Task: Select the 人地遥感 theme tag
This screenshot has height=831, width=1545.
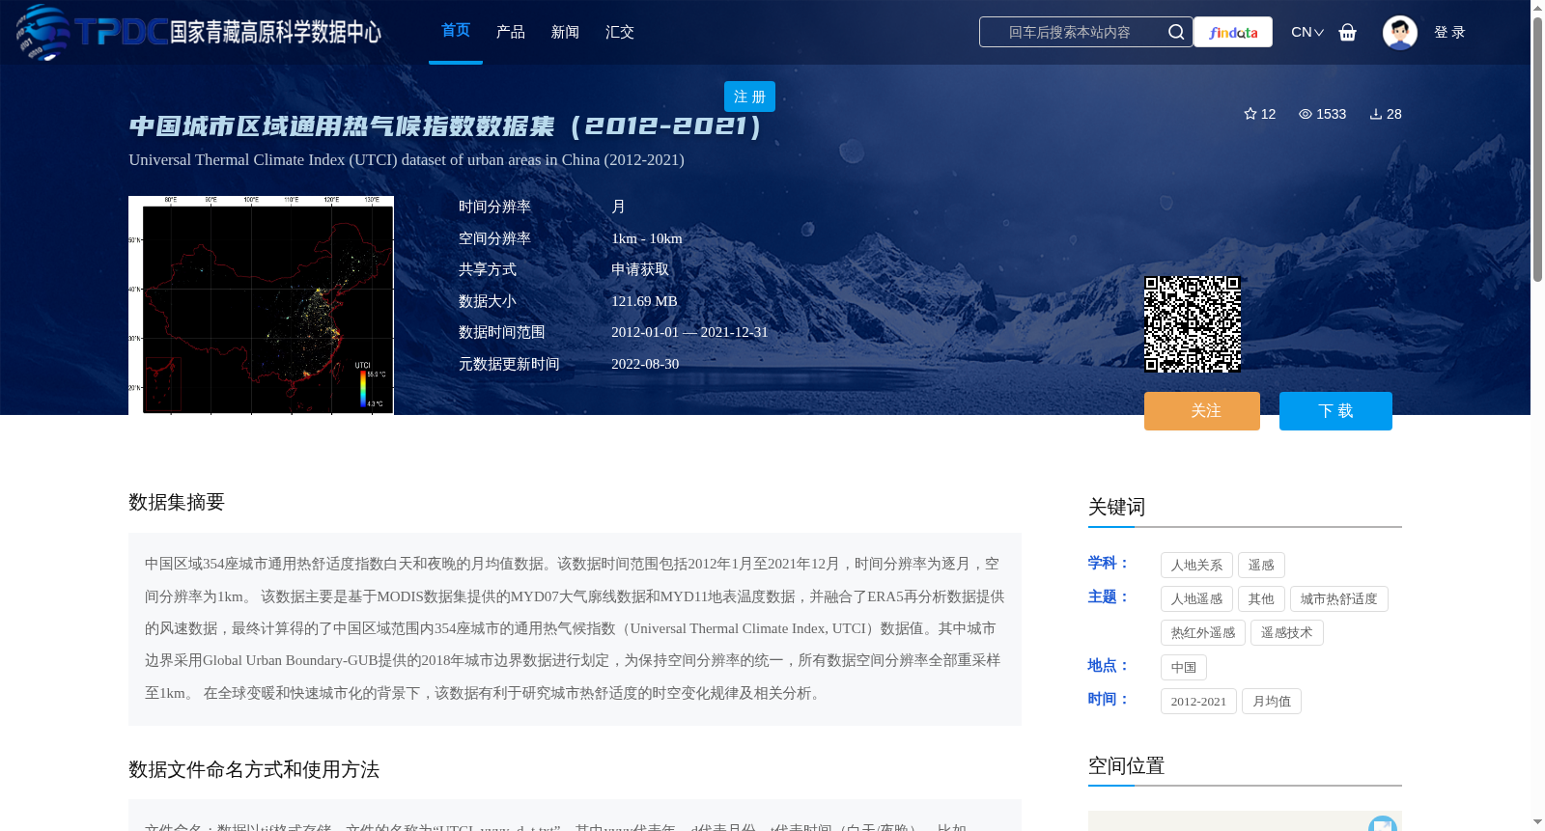Action: click(1196, 598)
